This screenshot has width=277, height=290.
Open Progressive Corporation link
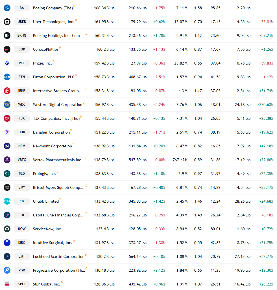click(59, 270)
